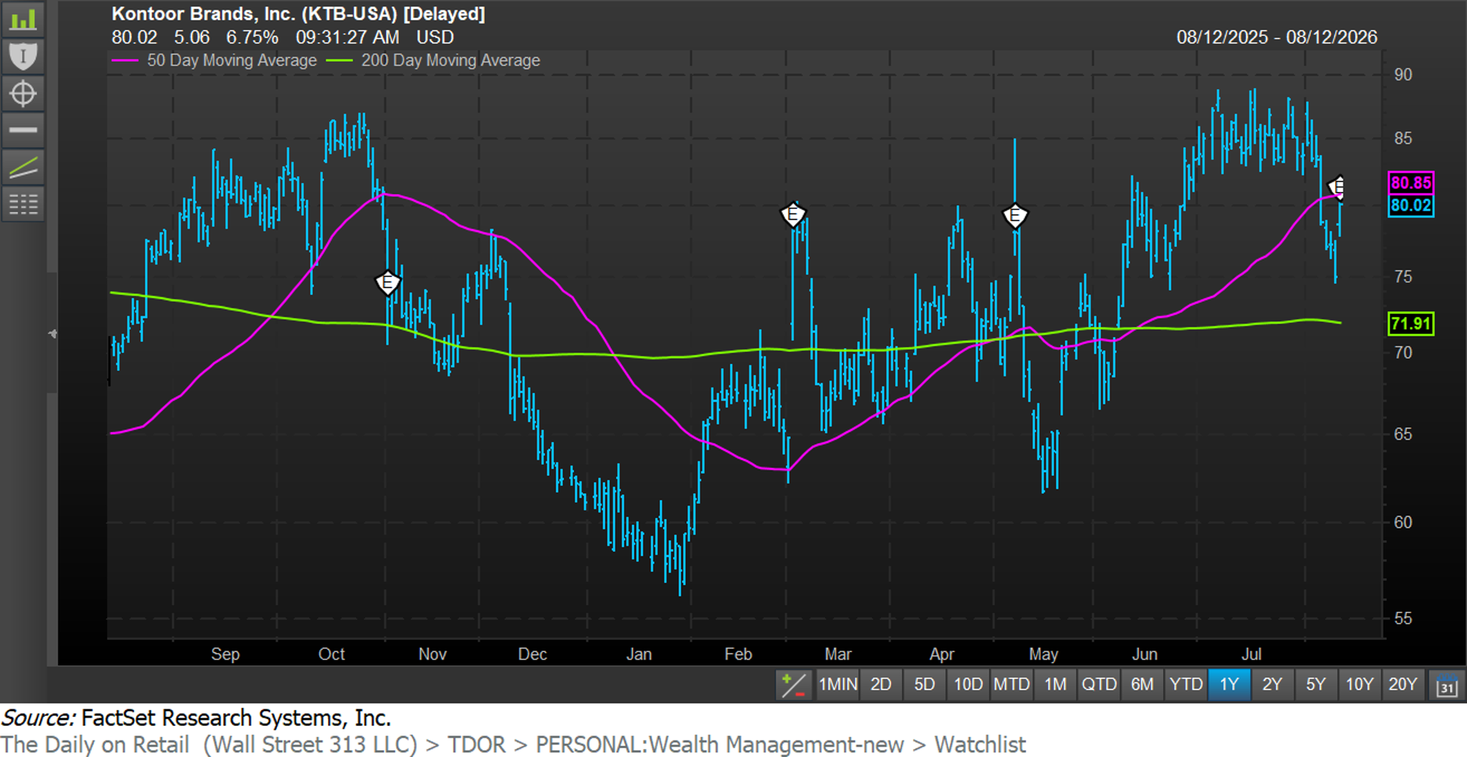Viewport: 1467px width, 757px height.
Task: Switch chart to YTD range
Action: click(1186, 685)
